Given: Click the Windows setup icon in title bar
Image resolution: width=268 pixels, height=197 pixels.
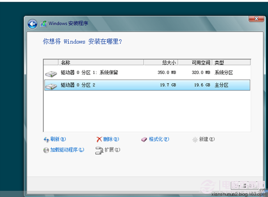Looking at the screenshot, I should [44, 24].
